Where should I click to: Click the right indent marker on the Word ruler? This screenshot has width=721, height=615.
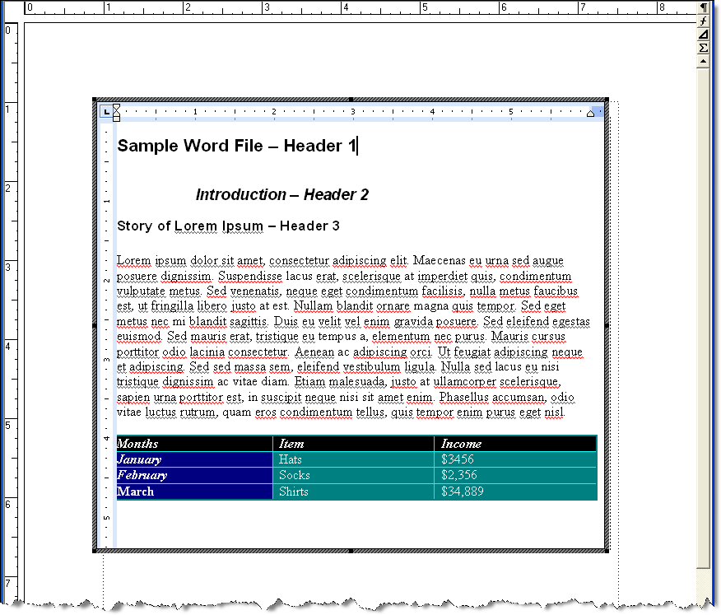tap(590, 113)
